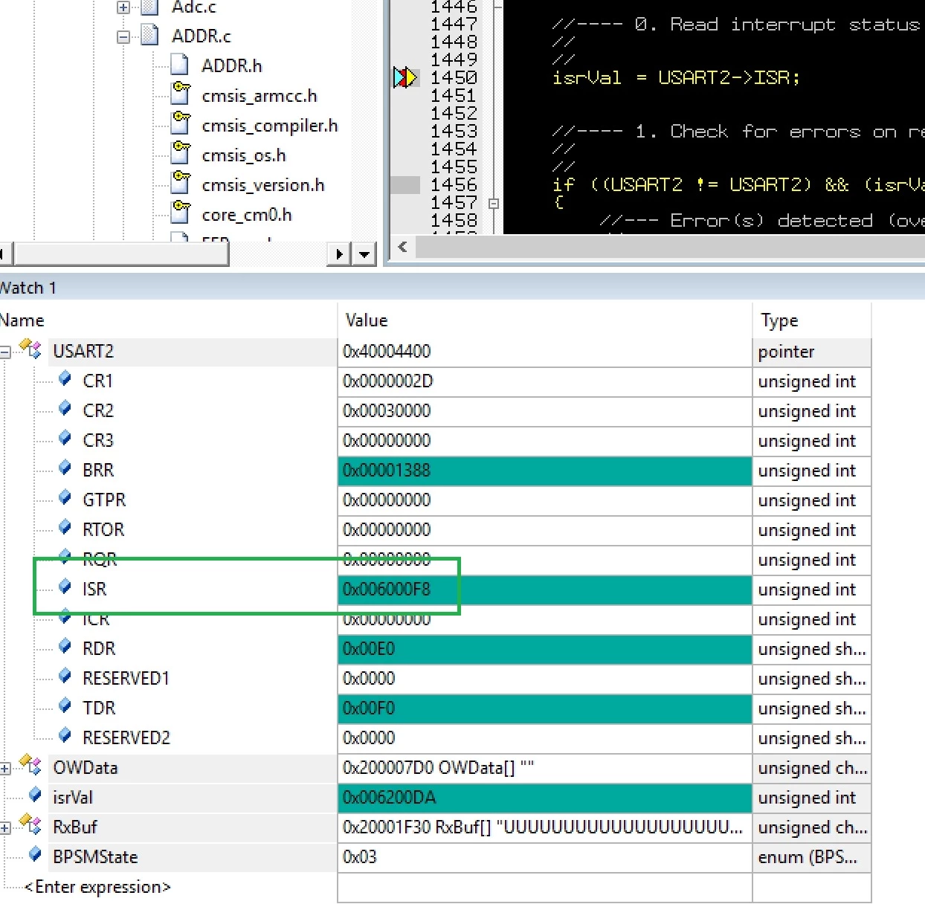The image size is (925, 904).
Task: Click the BPSMState enum icon
Action: point(35,855)
